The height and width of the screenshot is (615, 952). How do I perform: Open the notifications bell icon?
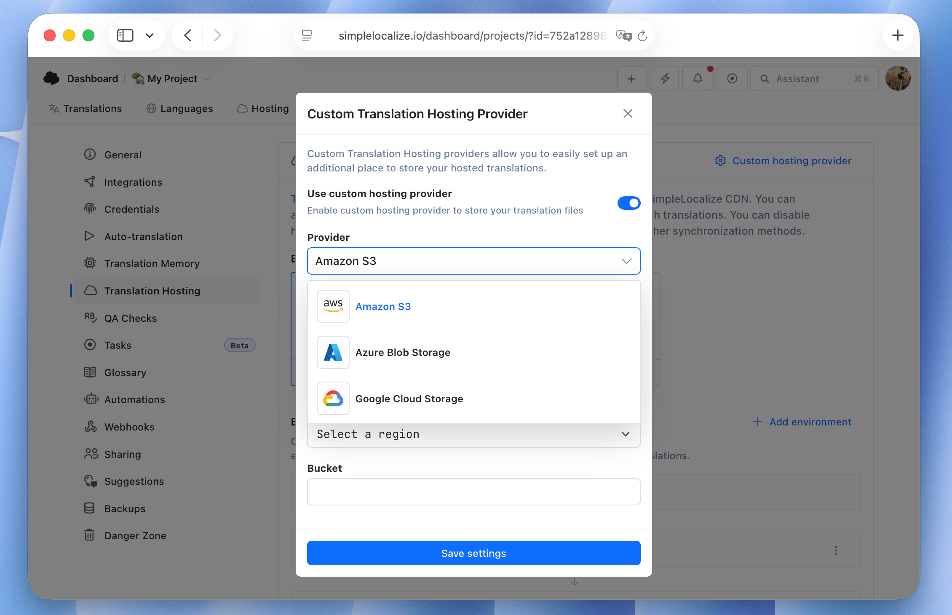tap(698, 78)
